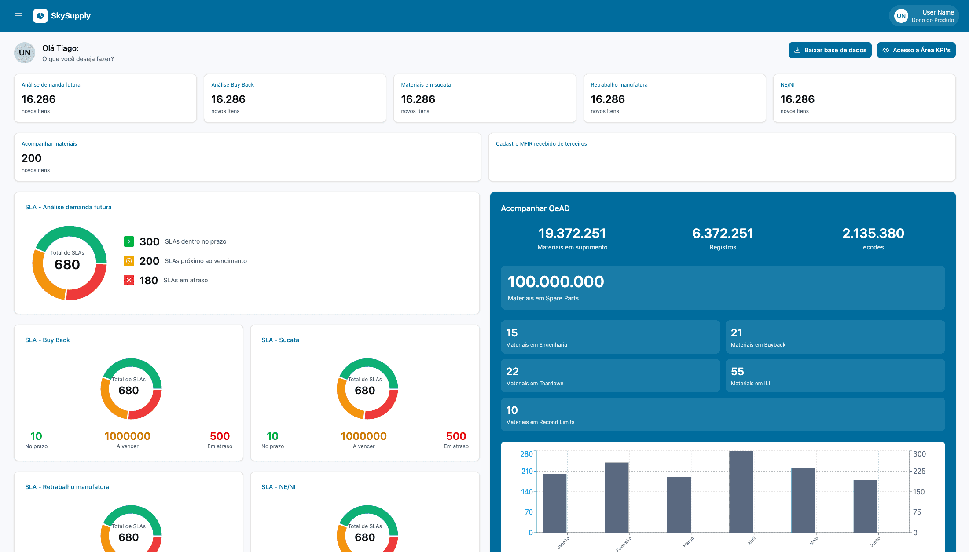969x552 pixels.
Task: Select the NE/NI summary card
Action: tap(864, 98)
